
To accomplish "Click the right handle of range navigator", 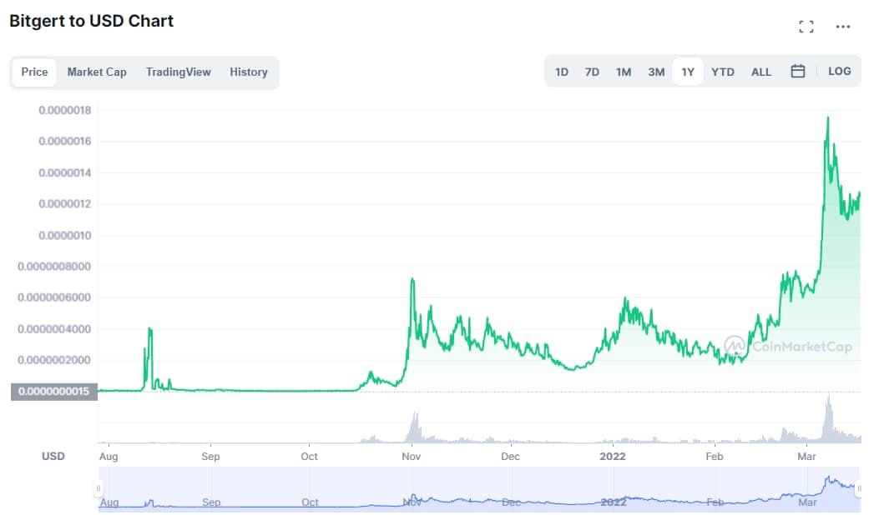I will point(859,489).
